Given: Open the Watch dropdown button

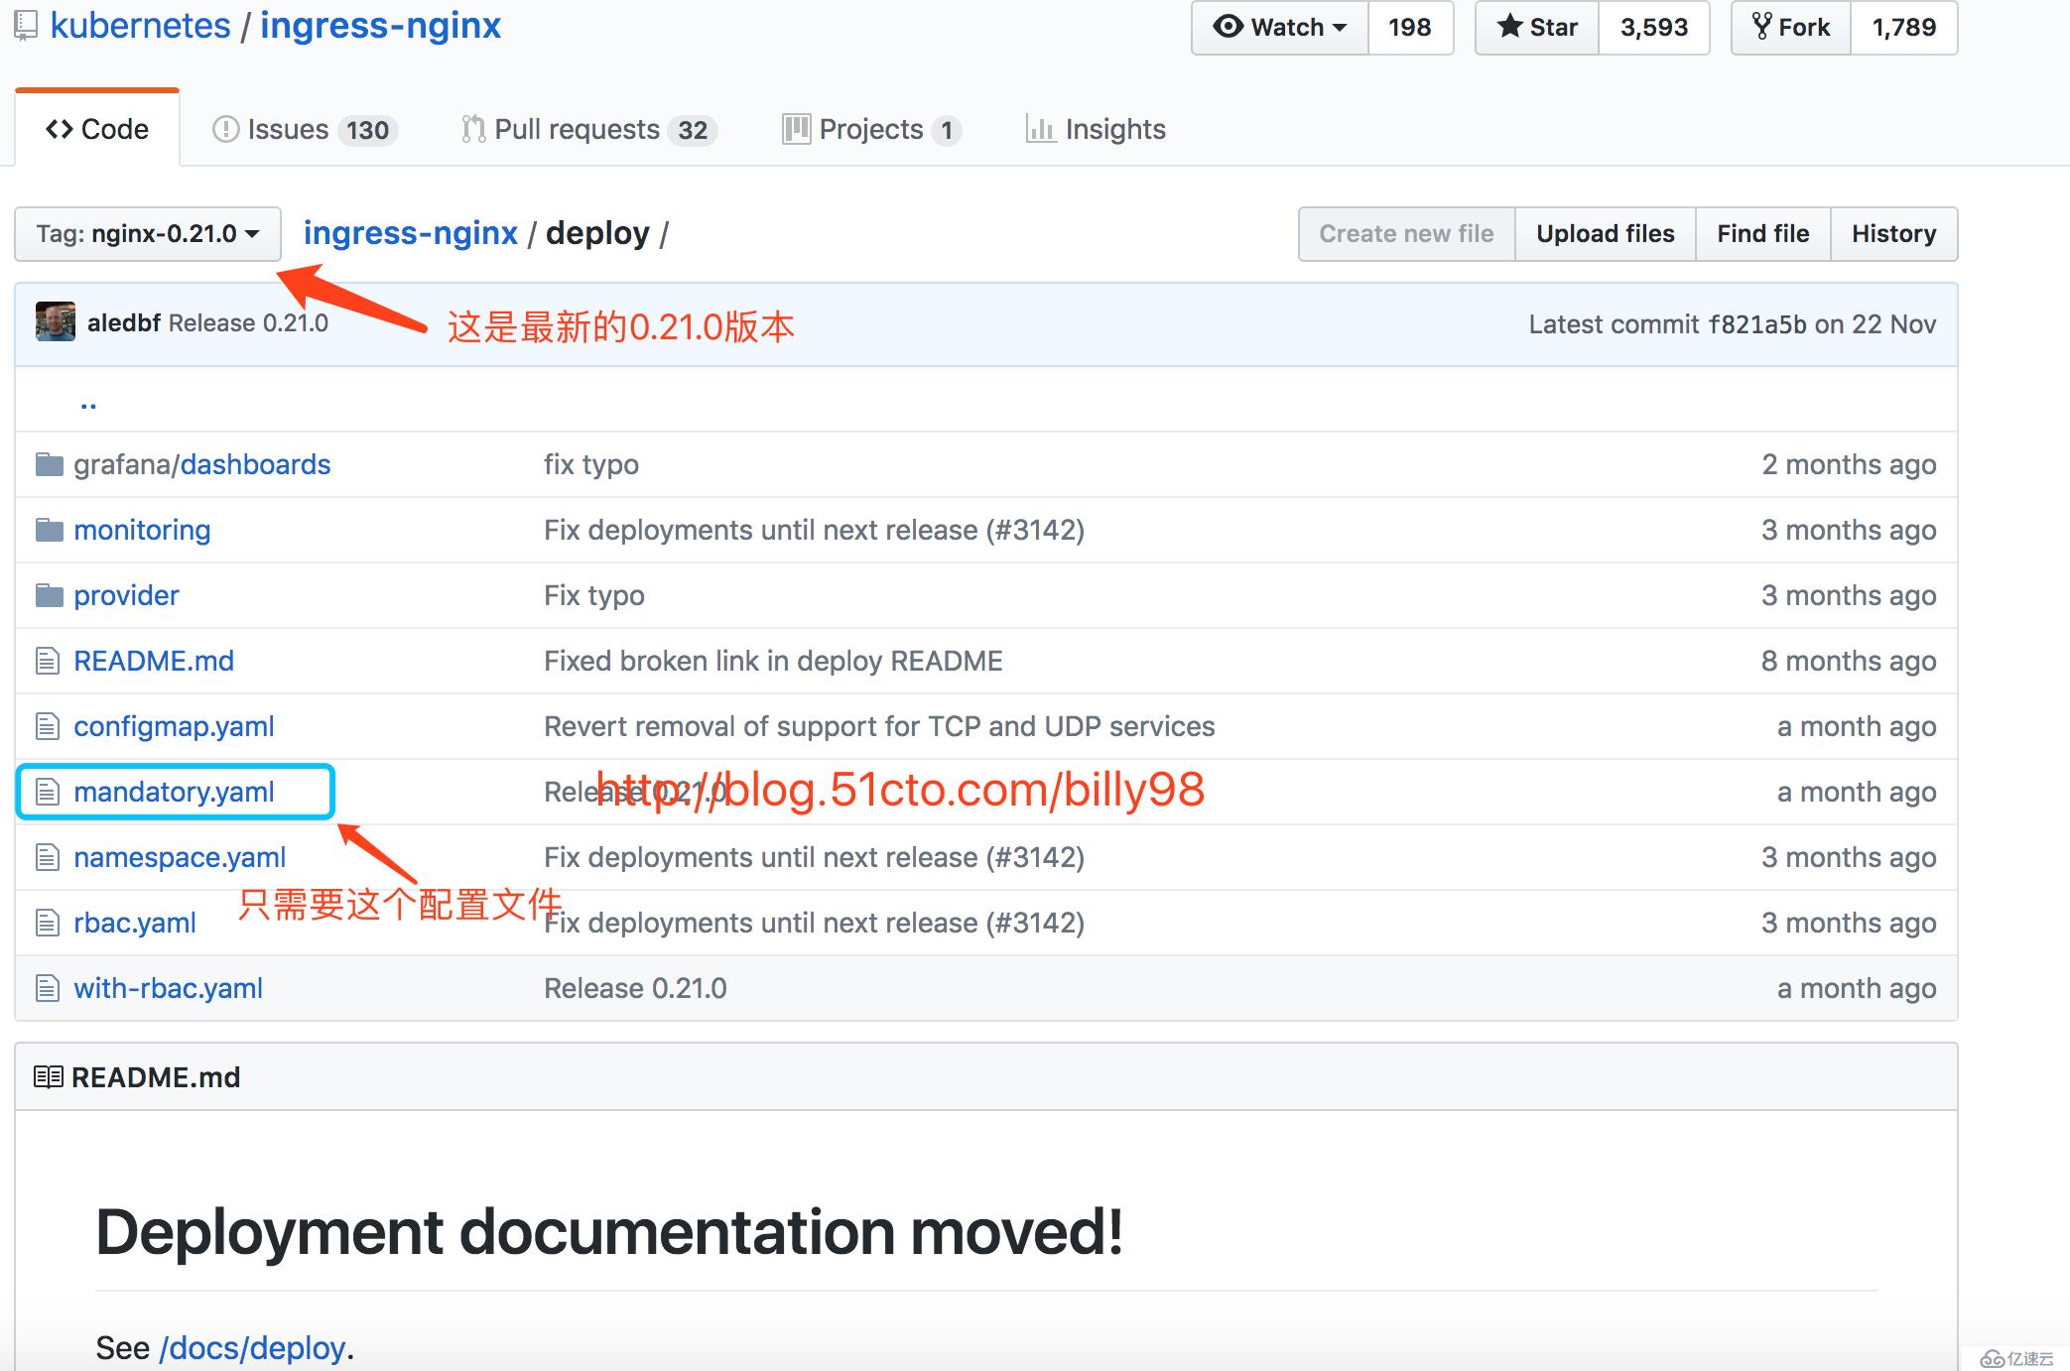Looking at the screenshot, I should [1279, 27].
